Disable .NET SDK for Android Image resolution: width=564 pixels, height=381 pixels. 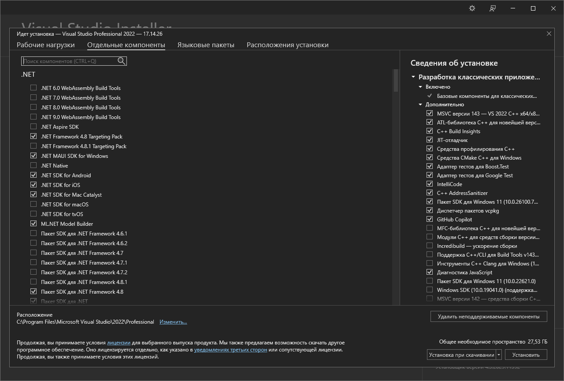point(33,175)
